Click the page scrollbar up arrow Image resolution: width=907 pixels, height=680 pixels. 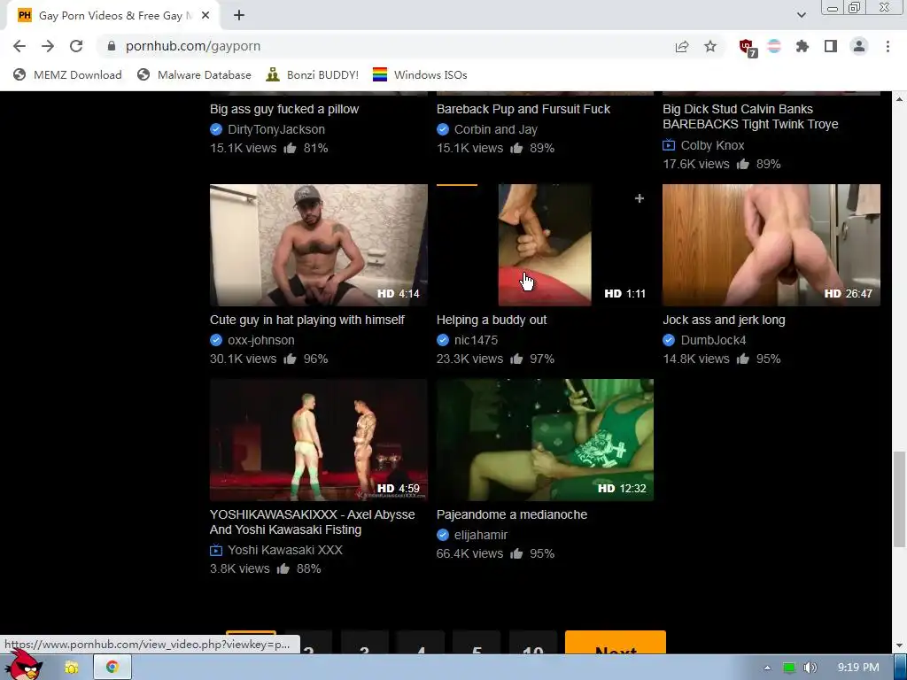899,99
